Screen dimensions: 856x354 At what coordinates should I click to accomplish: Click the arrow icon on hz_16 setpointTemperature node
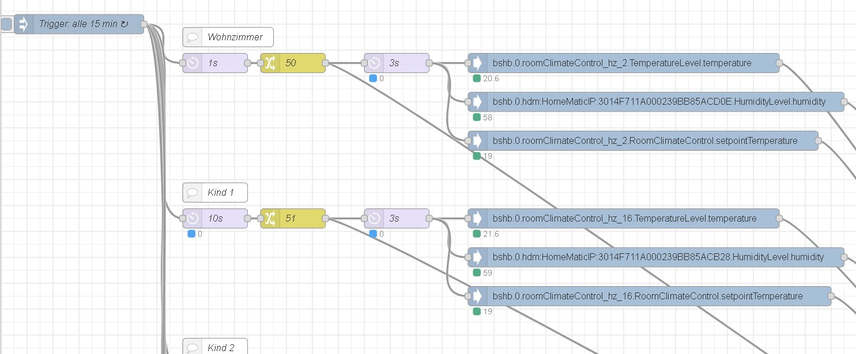tap(478, 296)
